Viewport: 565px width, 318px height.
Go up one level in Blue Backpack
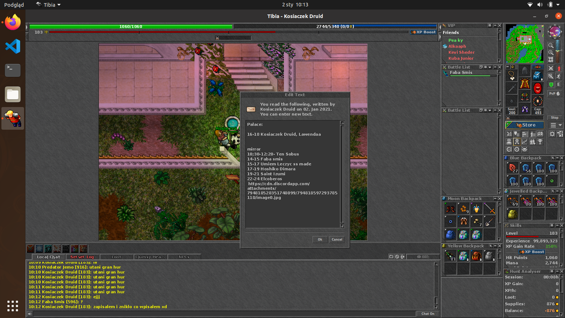pos(553,158)
